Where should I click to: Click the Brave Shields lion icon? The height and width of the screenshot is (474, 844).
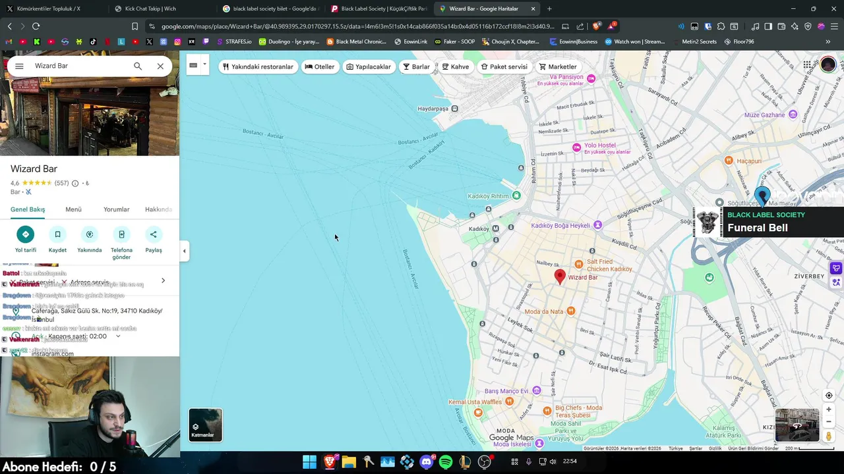(x=597, y=26)
